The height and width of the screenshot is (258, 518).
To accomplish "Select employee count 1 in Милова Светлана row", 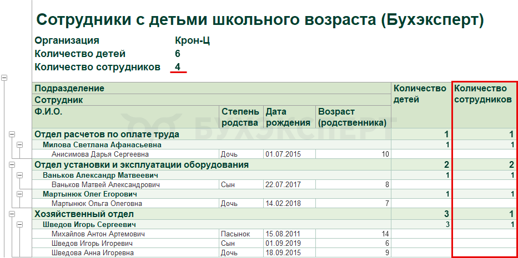I will coord(484,145).
